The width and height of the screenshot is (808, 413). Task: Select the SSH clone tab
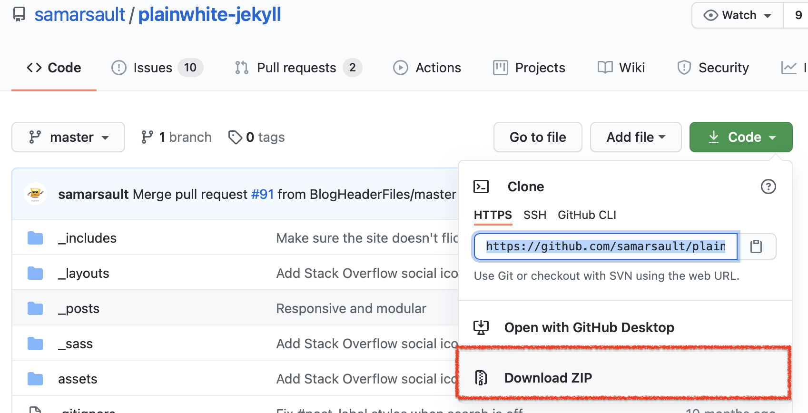(535, 215)
